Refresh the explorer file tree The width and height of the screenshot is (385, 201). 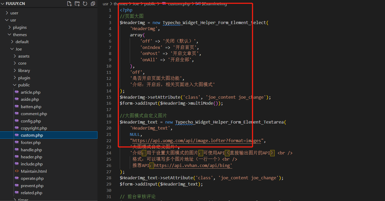click(85, 4)
